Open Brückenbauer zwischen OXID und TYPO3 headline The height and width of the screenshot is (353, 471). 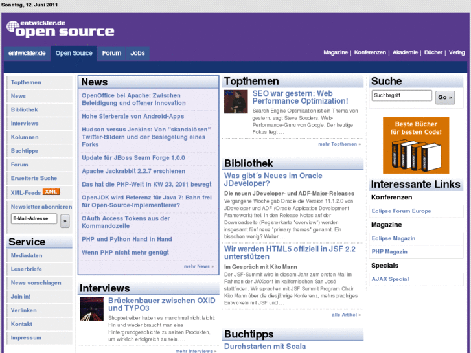click(x=161, y=304)
